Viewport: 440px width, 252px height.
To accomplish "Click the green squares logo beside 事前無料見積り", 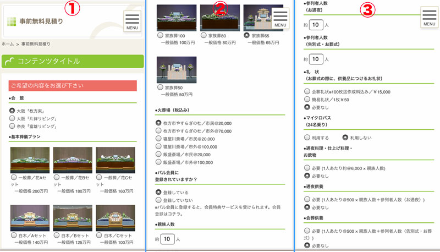I will tap(12, 22).
